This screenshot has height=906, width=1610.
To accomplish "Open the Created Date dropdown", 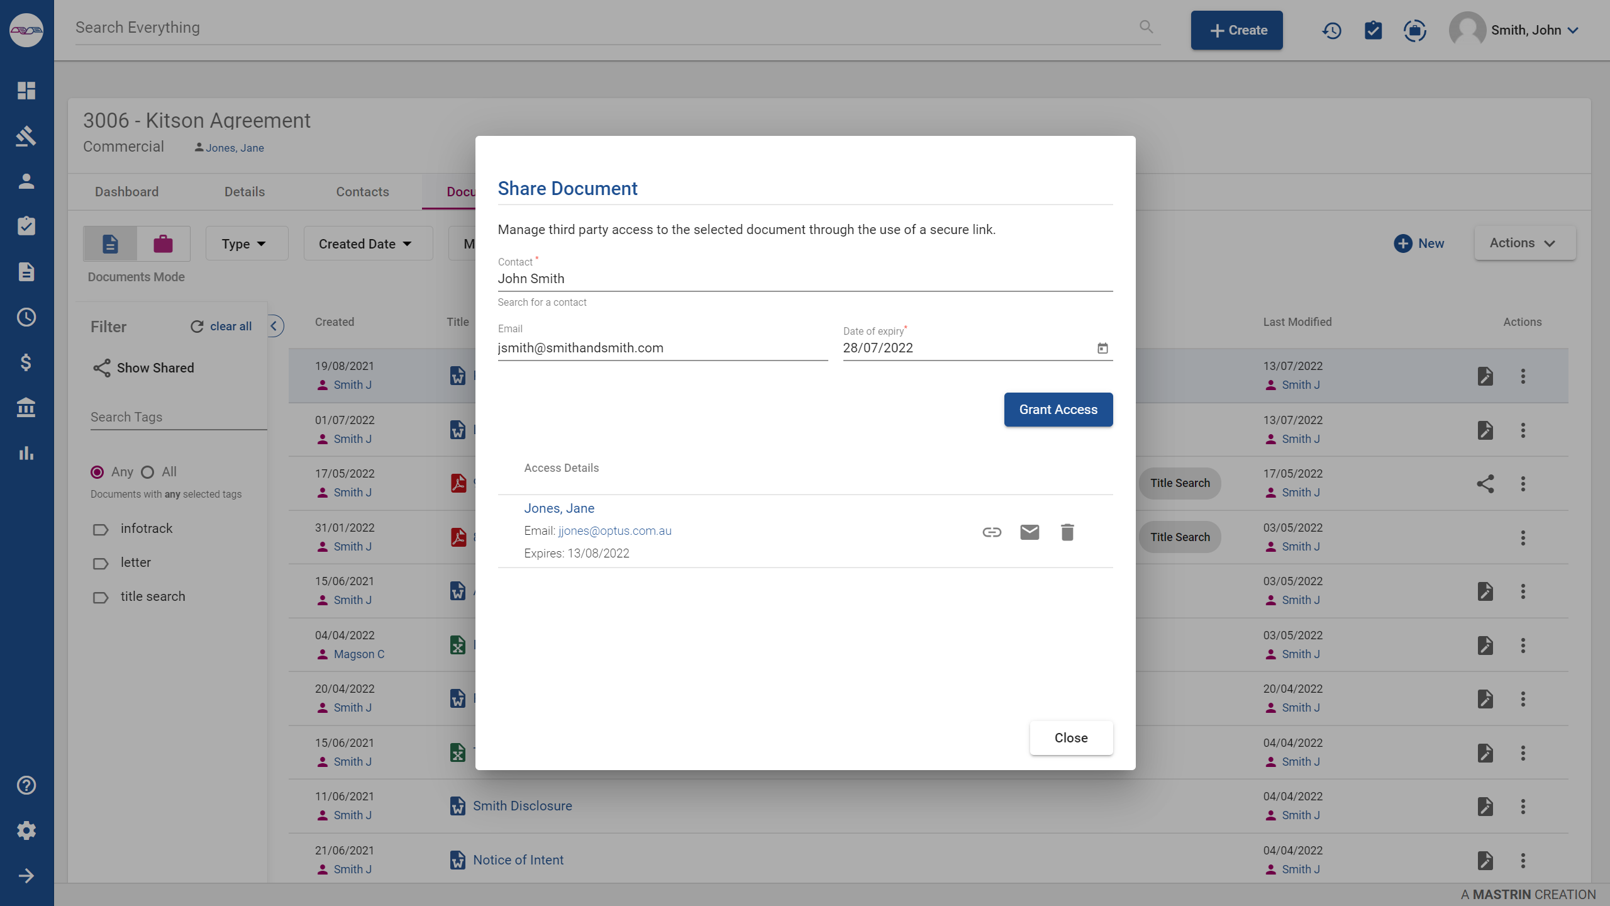I will [x=366, y=243].
